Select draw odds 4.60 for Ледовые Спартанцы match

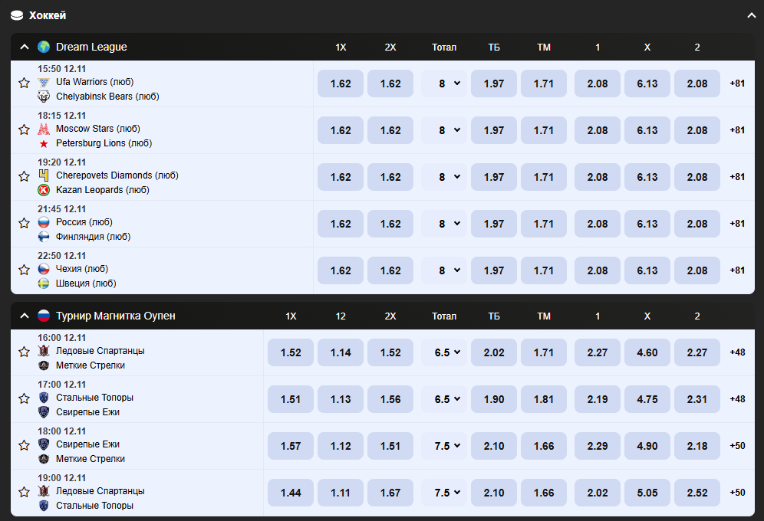[647, 352]
